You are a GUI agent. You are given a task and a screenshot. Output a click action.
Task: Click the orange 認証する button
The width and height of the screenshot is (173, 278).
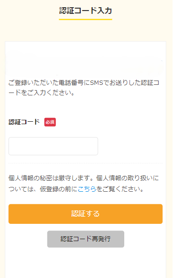point(86,214)
